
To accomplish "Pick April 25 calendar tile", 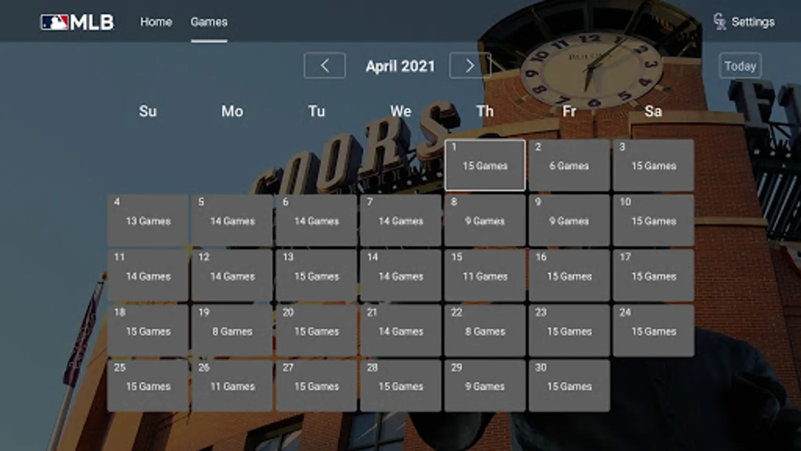I will click(148, 386).
